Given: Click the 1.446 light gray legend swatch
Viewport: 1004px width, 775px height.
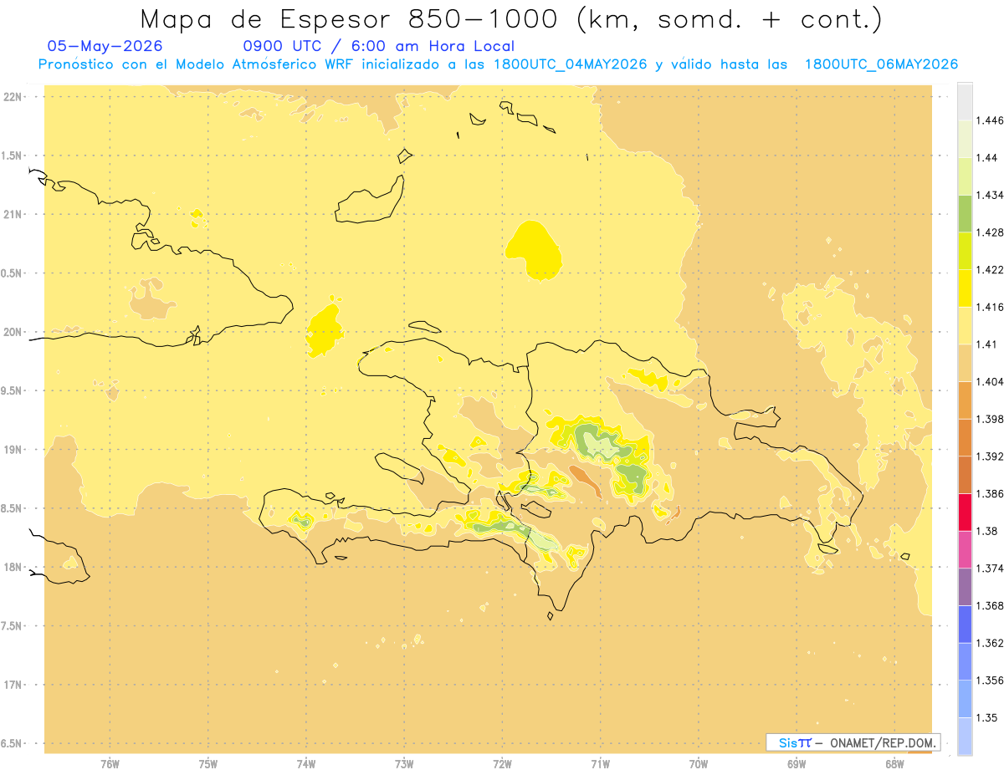Looking at the screenshot, I should coord(965,102).
